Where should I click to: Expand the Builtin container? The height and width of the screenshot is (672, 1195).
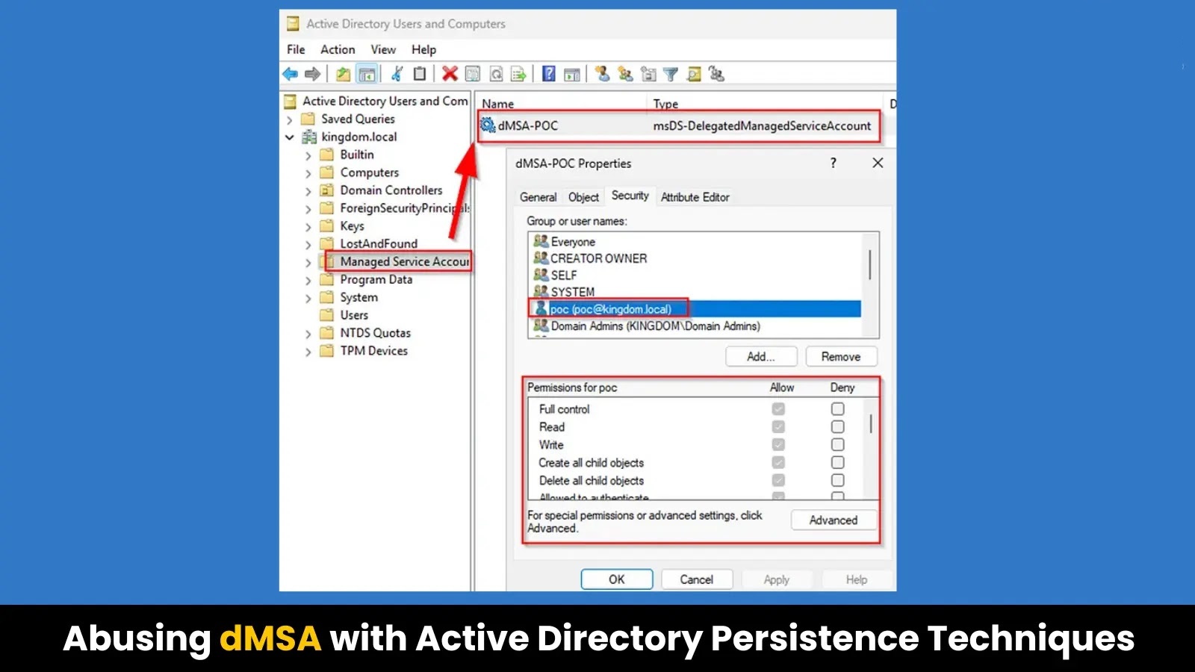click(x=308, y=155)
